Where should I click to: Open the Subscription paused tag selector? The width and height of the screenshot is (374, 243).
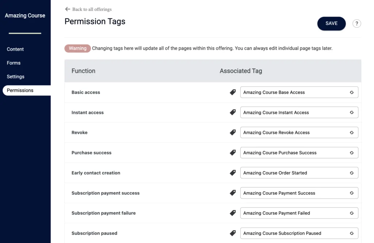(299, 233)
